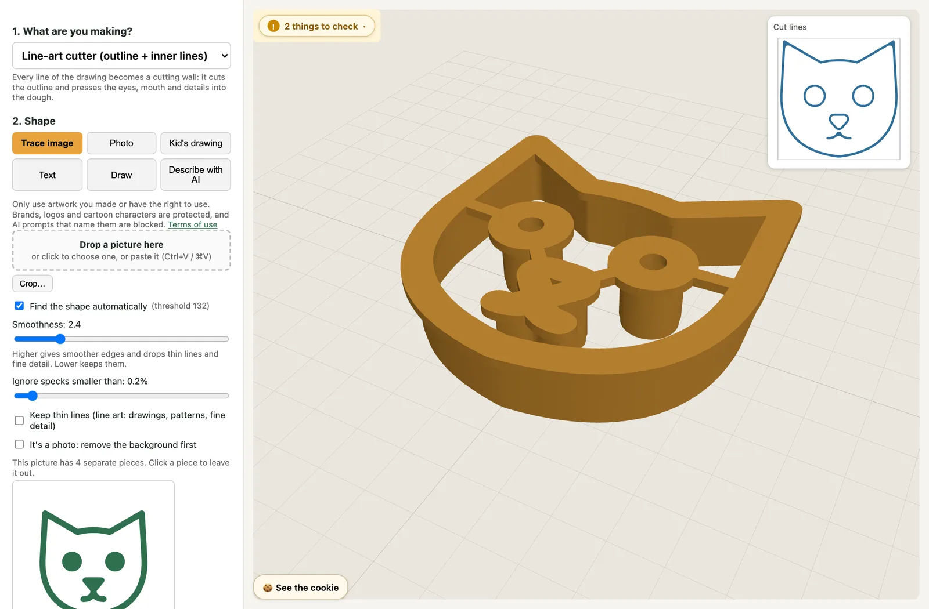
Task: Click the 'Cut lines' panel title
Action: [x=790, y=27]
